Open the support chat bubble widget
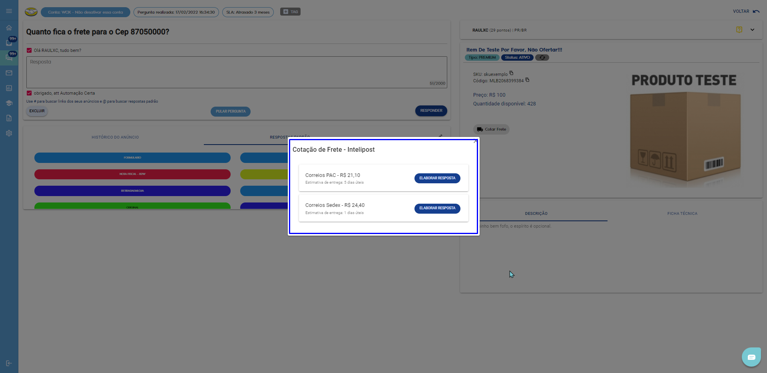This screenshot has height=373, width=767. click(751, 357)
